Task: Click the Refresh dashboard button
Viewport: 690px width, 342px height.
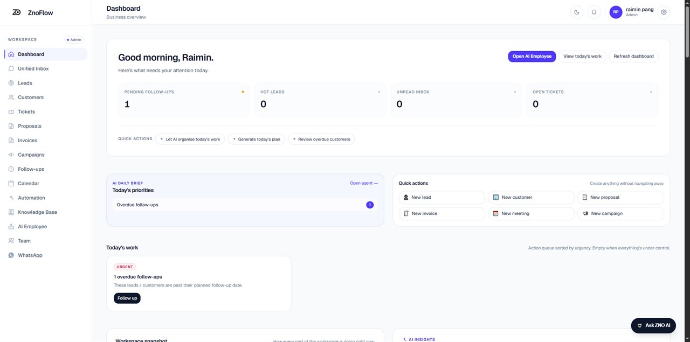Action: click(x=633, y=56)
